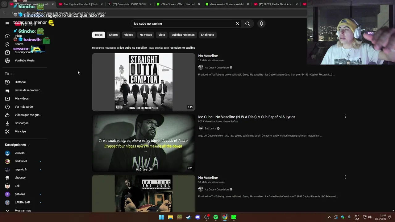Open the clock and date in taskbar

(x=380, y=217)
